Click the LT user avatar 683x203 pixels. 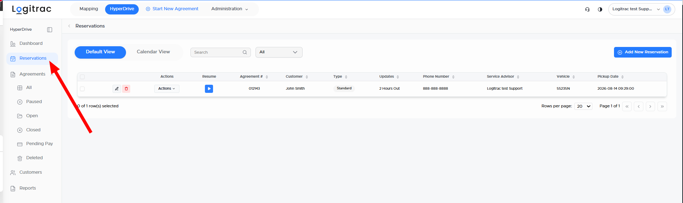click(x=667, y=9)
